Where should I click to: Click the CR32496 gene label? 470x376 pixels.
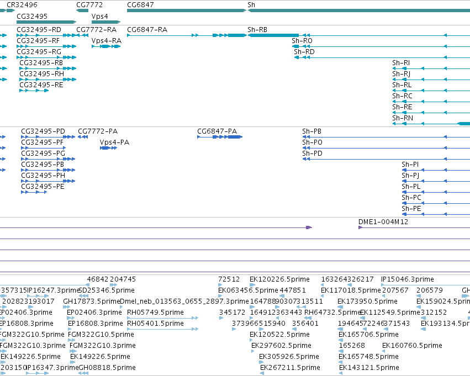pos(22,5)
